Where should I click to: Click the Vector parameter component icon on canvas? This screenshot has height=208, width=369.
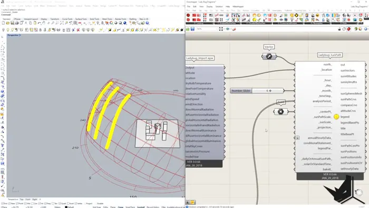(x=269, y=56)
